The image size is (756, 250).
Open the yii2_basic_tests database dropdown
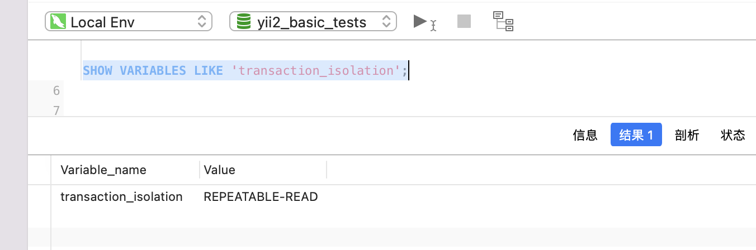coord(313,22)
